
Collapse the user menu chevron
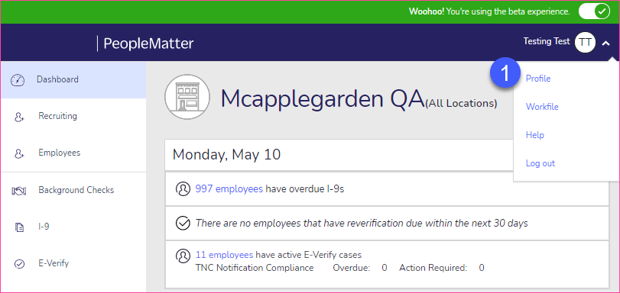pos(606,43)
